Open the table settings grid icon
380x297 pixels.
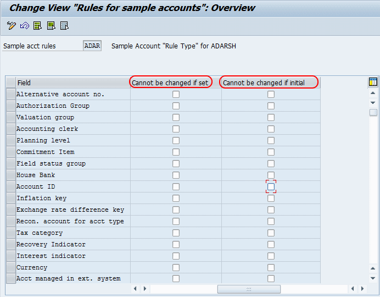point(373,82)
